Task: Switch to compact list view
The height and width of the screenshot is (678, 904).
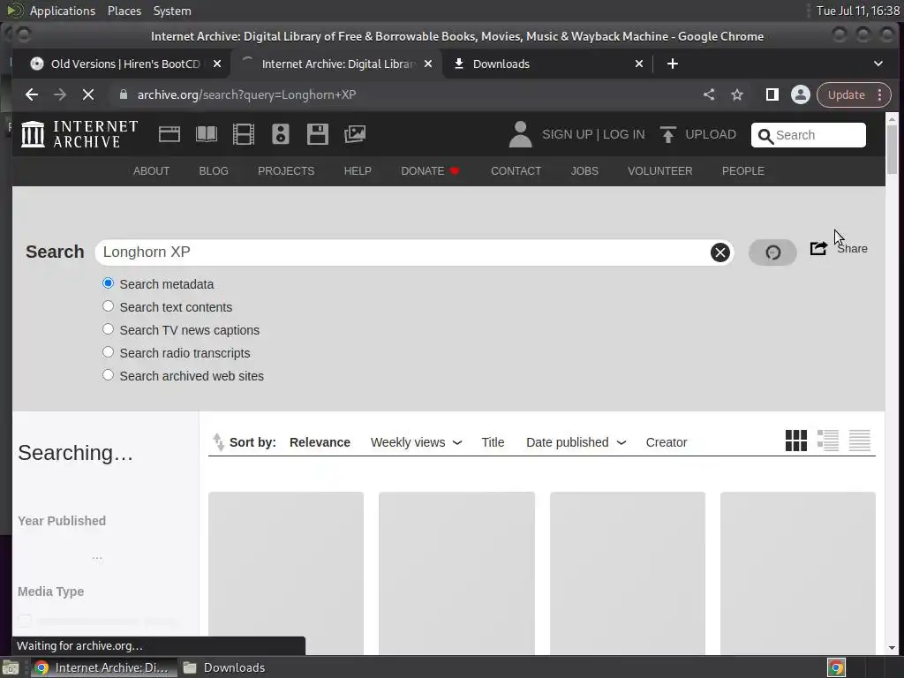Action: (x=860, y=441)
